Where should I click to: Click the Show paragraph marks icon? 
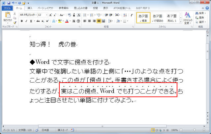(x=132, y=15)
